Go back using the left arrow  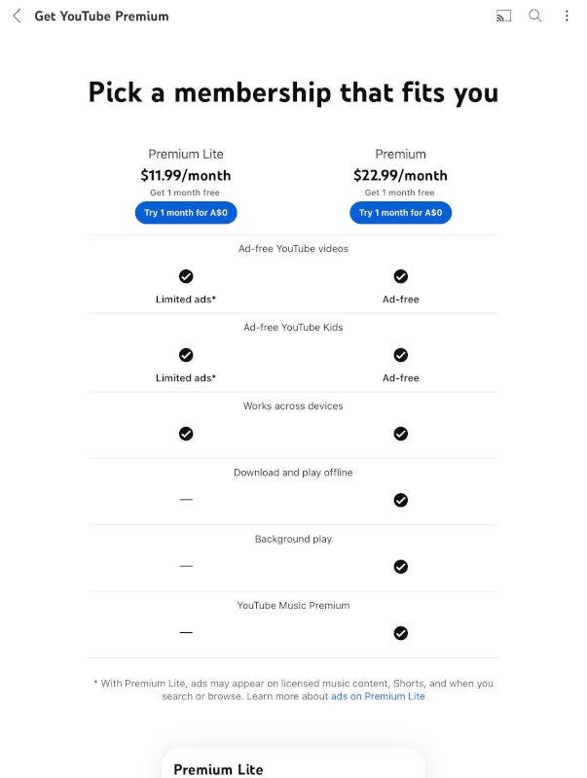[x=17, y=16]
